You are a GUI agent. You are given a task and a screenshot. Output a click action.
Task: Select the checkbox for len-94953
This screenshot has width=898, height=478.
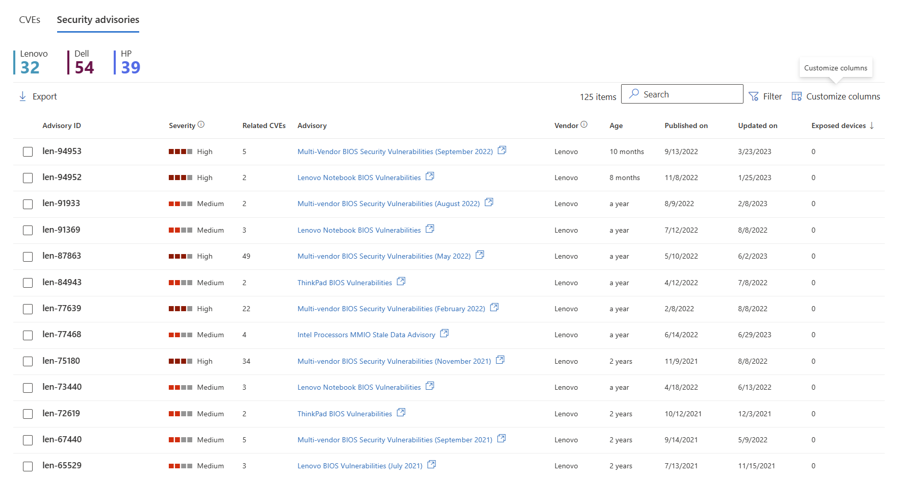pos(28,152)
